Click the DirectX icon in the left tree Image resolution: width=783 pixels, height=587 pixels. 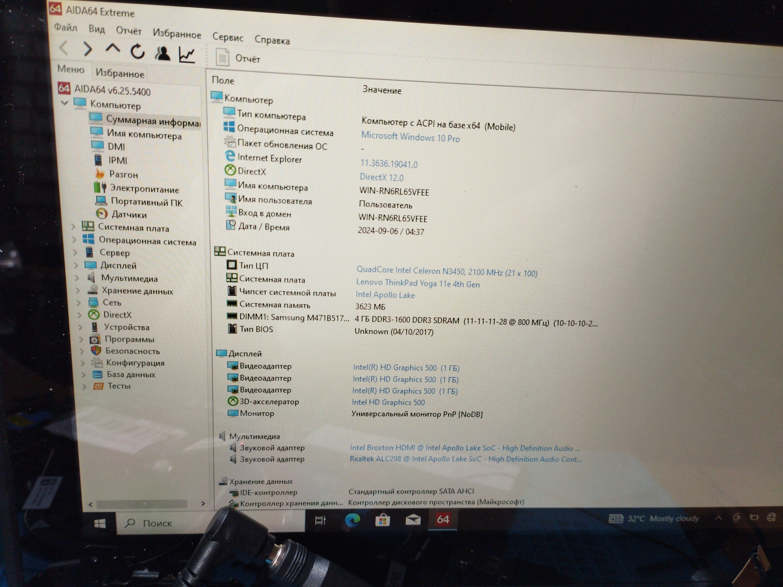click(x=94, y=314)
